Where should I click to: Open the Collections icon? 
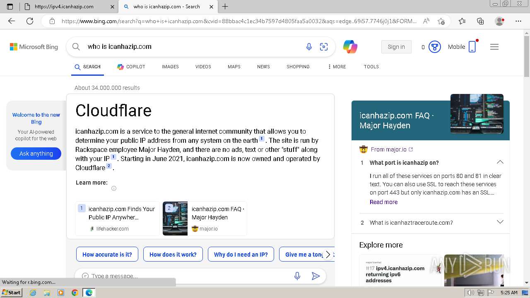480,21
